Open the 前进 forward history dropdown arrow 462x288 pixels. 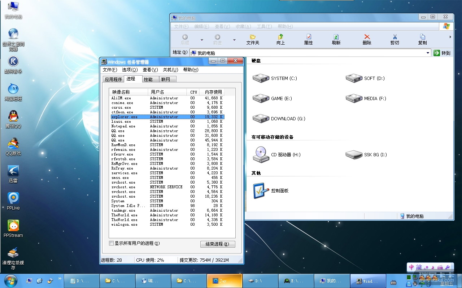click(234, 40)
